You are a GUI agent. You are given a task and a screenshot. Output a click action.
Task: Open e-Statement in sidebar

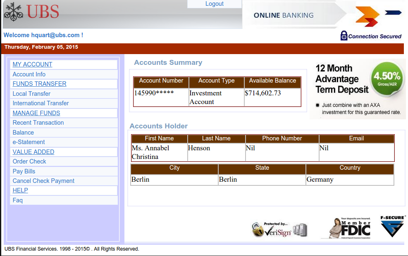[29, 142]
